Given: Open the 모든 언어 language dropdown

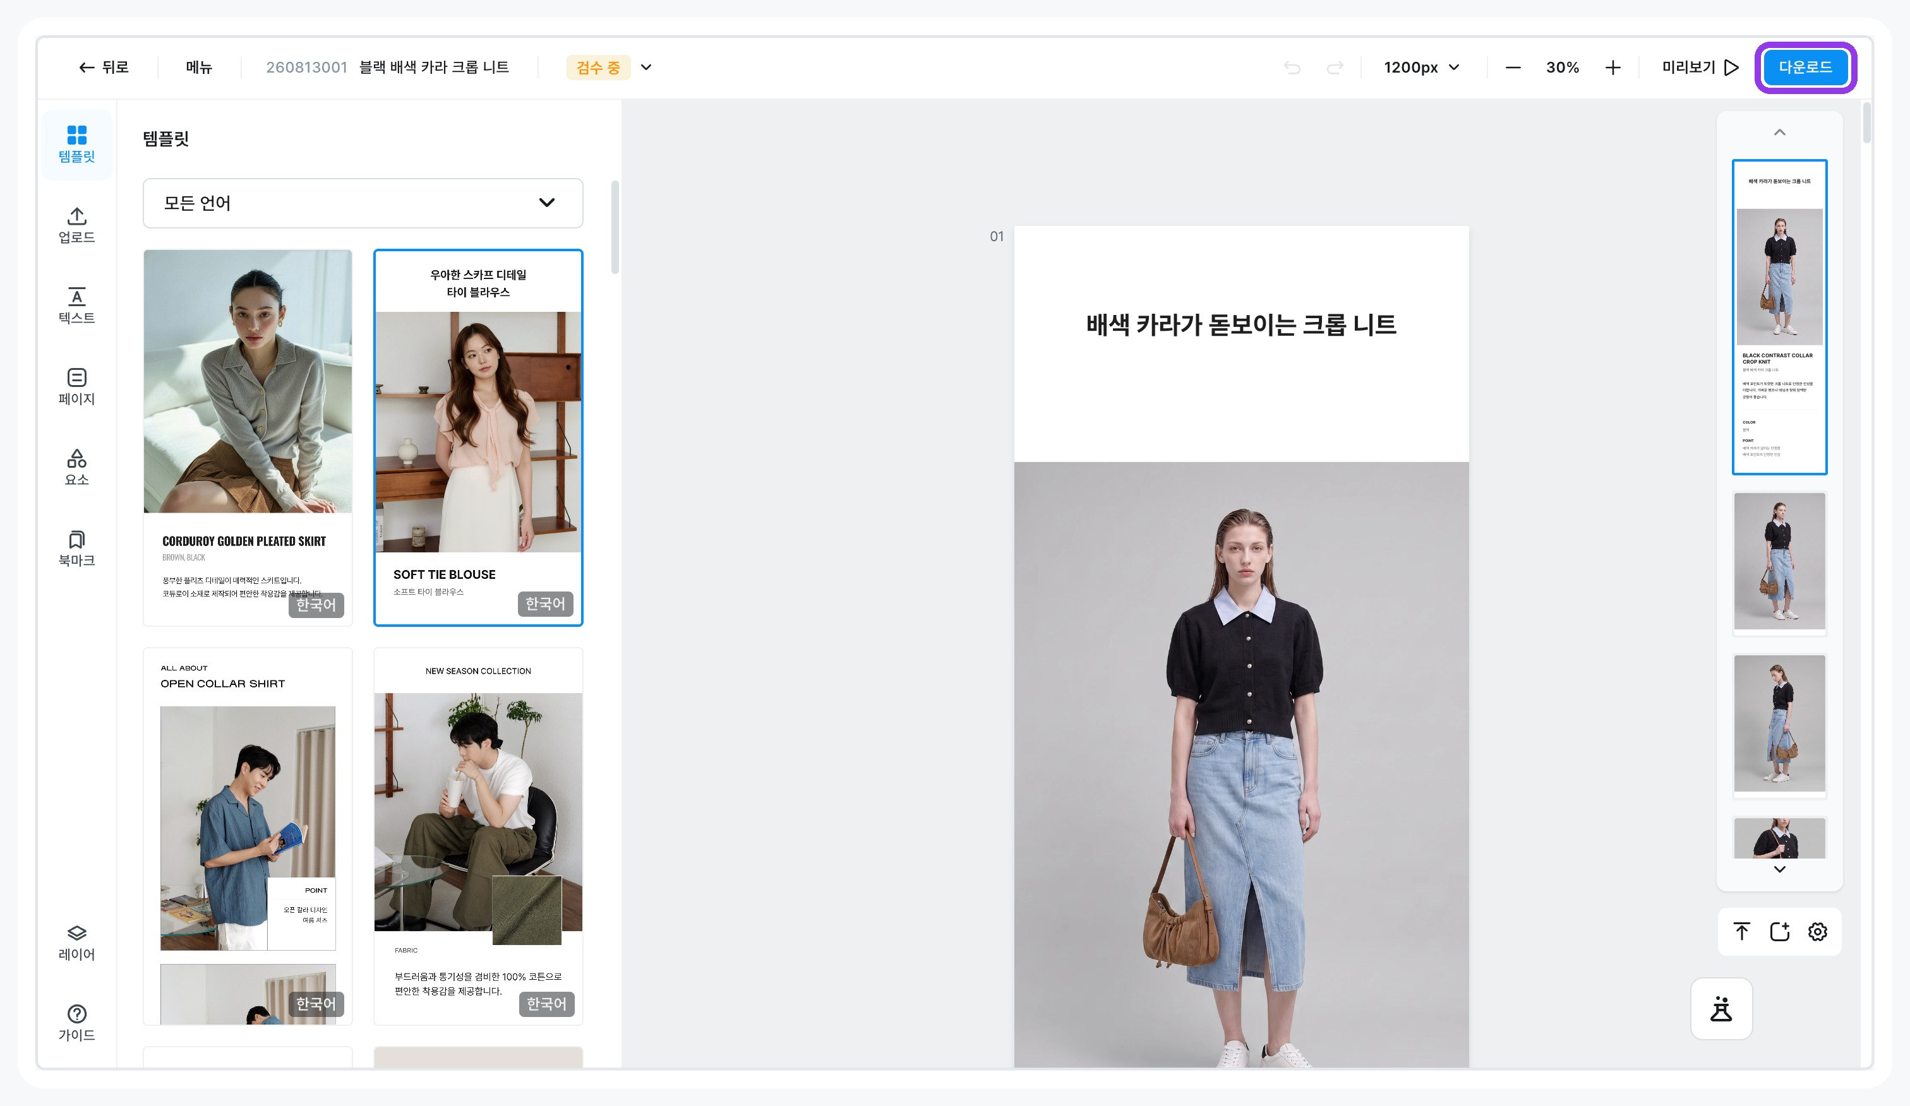Looking at the screenshot, I should pos(363,203).
